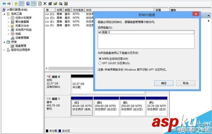Image resolution: width=212 pixels, height=134 pixels.
Task: Expand the 性能 node arrow
Action: pos(8,34)
